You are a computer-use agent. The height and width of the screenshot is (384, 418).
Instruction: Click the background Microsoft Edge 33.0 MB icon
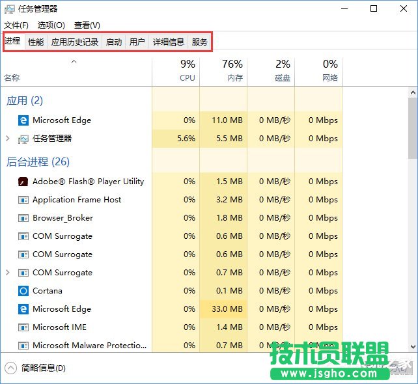(23, 309)
